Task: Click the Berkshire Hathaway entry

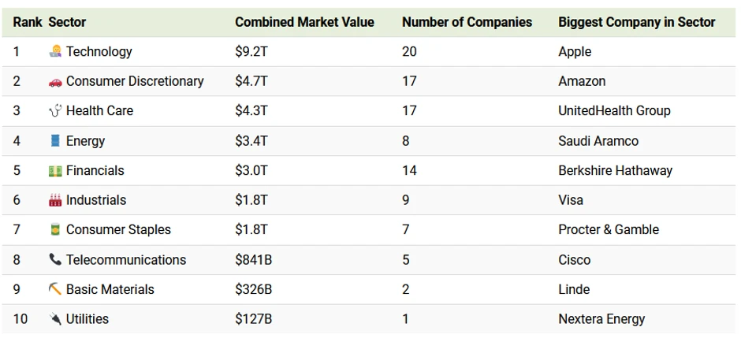Action: click(615, 171)
